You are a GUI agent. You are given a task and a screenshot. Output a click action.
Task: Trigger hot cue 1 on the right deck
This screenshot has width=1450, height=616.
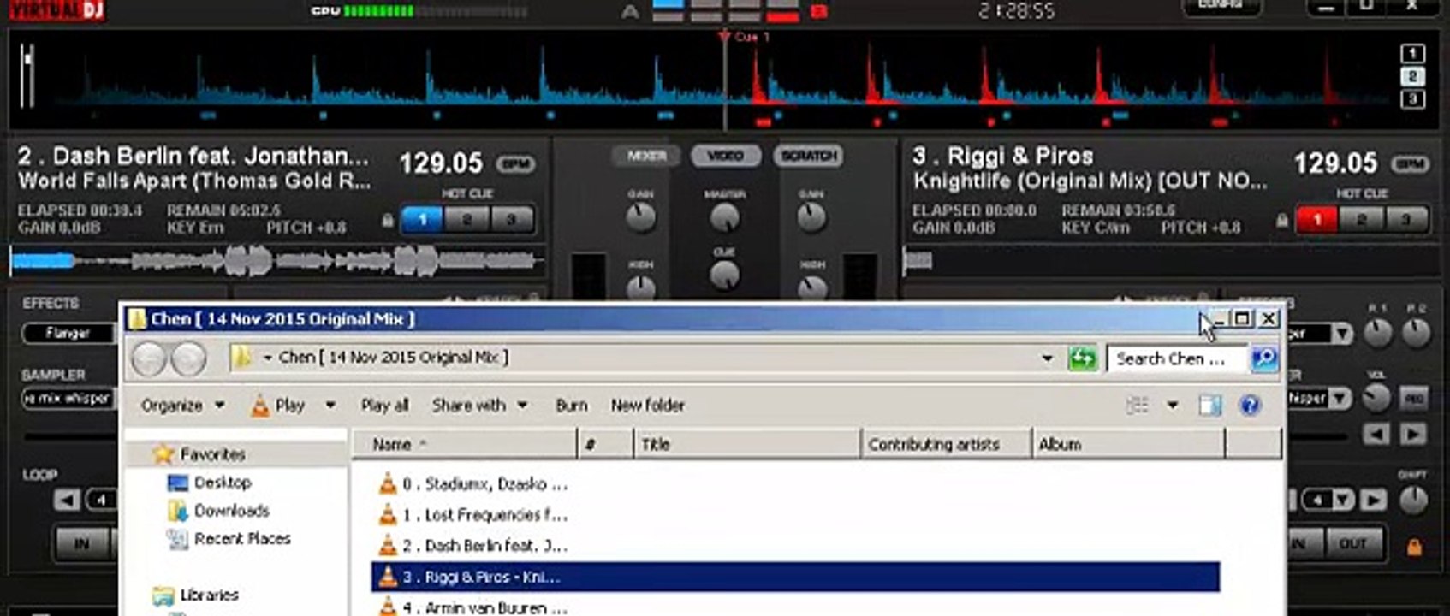click(1316, 220)
